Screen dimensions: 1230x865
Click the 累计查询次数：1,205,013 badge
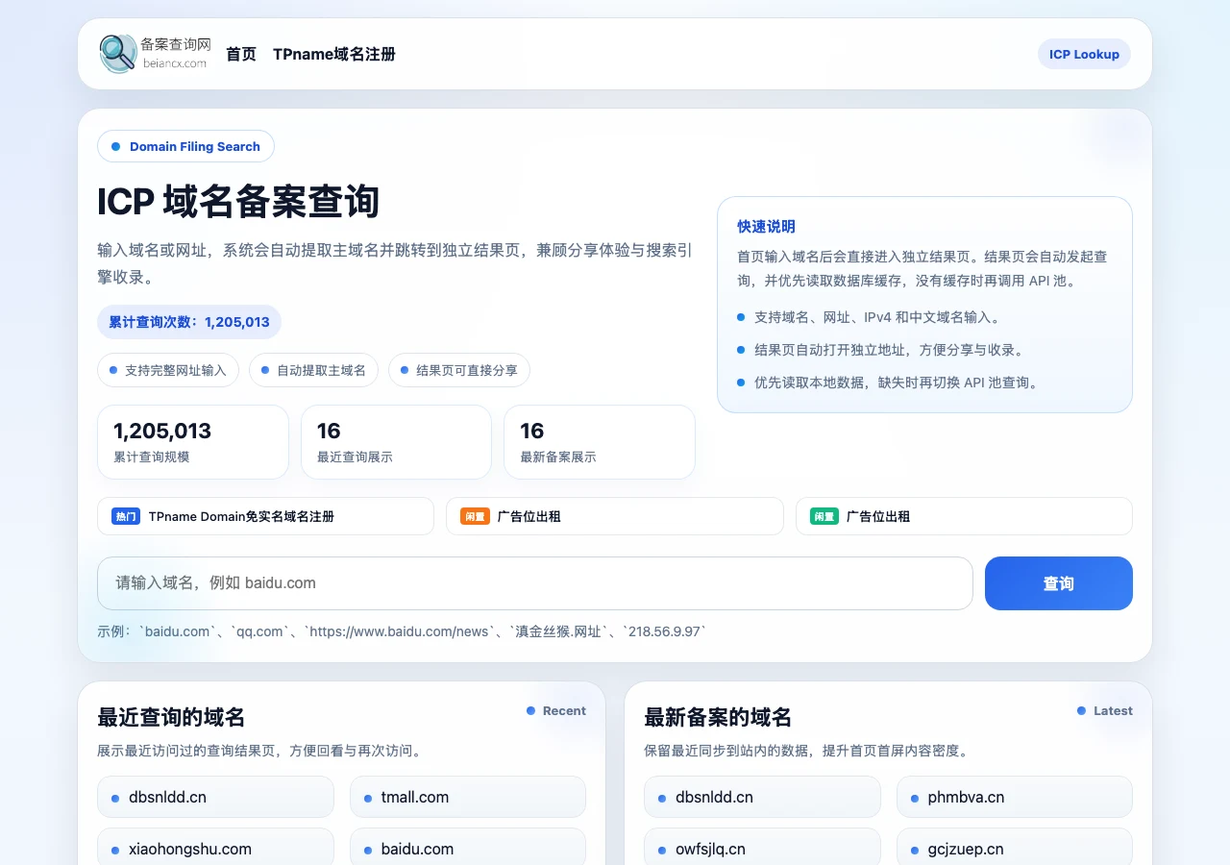coord(189,322)
